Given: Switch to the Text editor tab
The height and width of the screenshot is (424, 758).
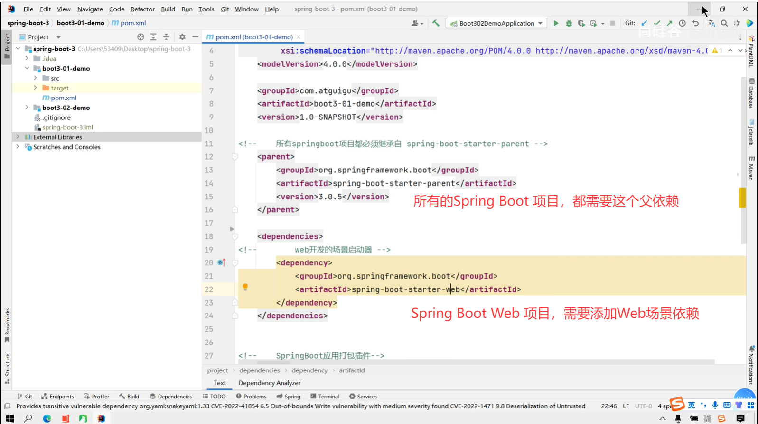Looking at the screenshot, I should [220, 383].
